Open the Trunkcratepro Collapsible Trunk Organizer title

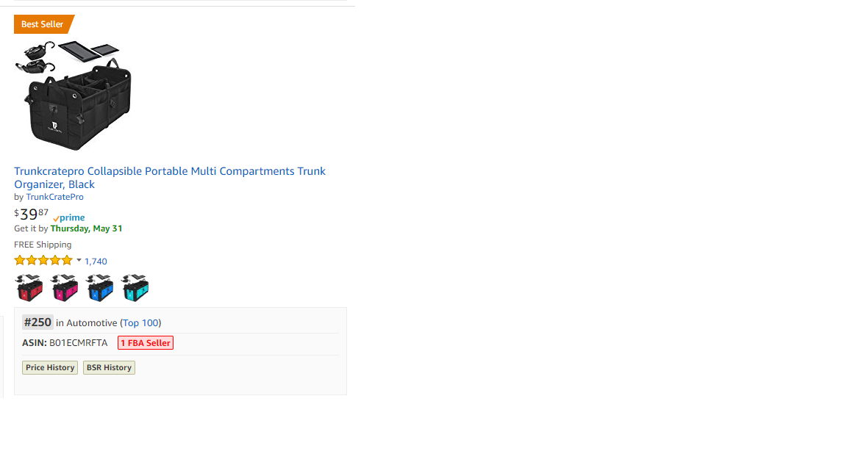169,177
